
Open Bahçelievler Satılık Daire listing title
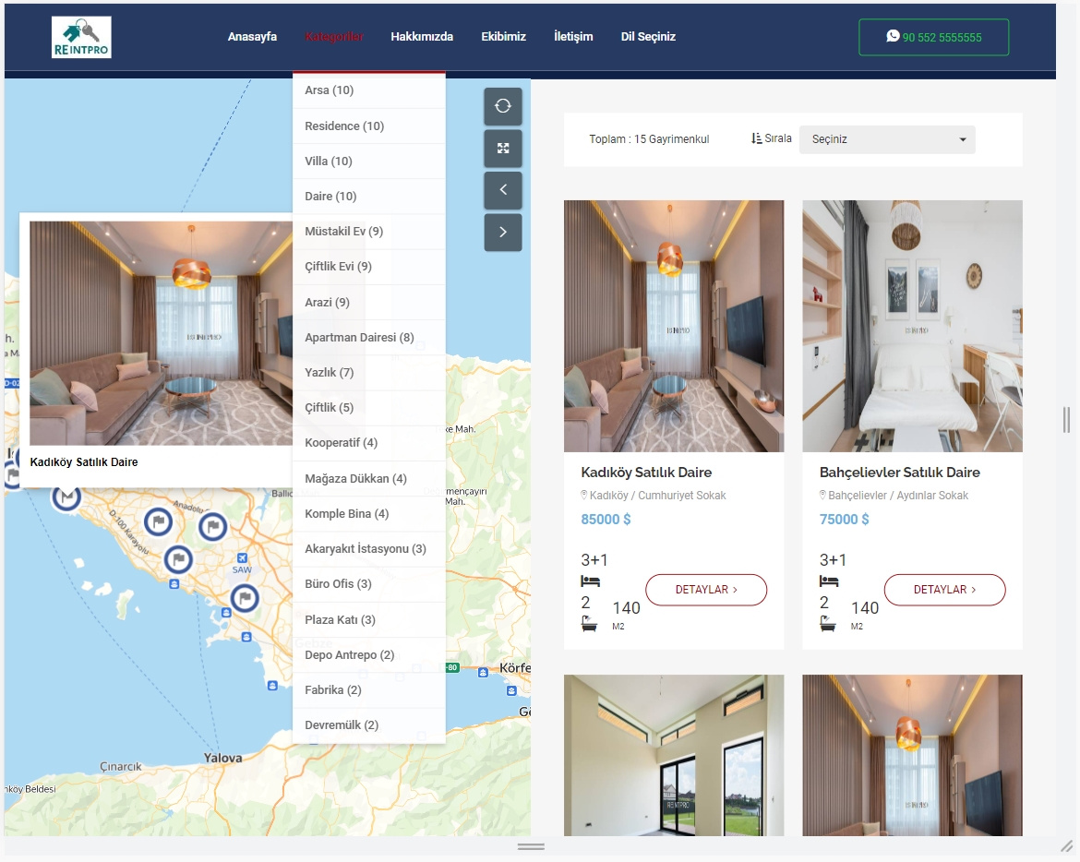(900, 473)
